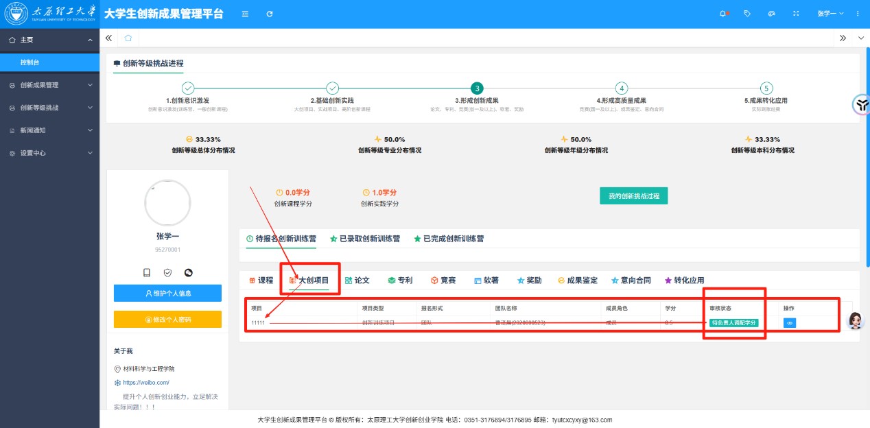Click the tag icon in the top bar
Screen dimensions: 870x428
747,14
